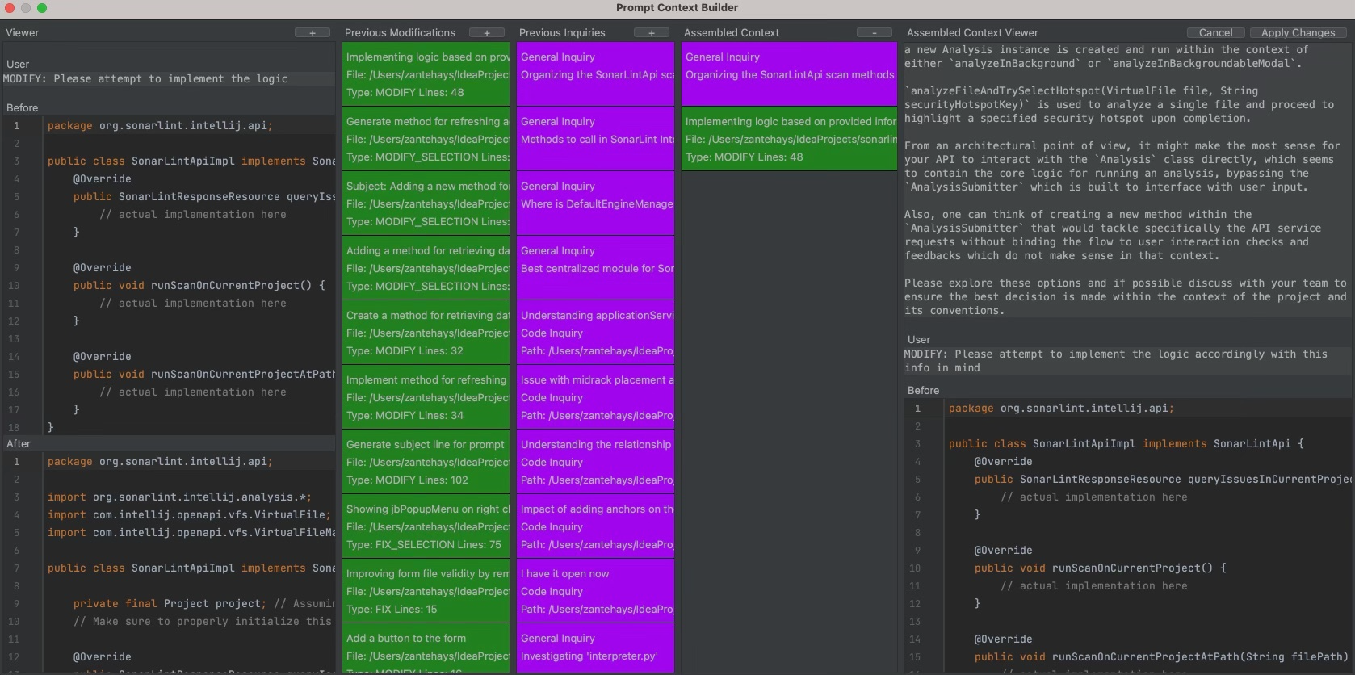Select the 'Implementing logic' card in Assembled Context
1355x675 pixels.
point(789,139)
